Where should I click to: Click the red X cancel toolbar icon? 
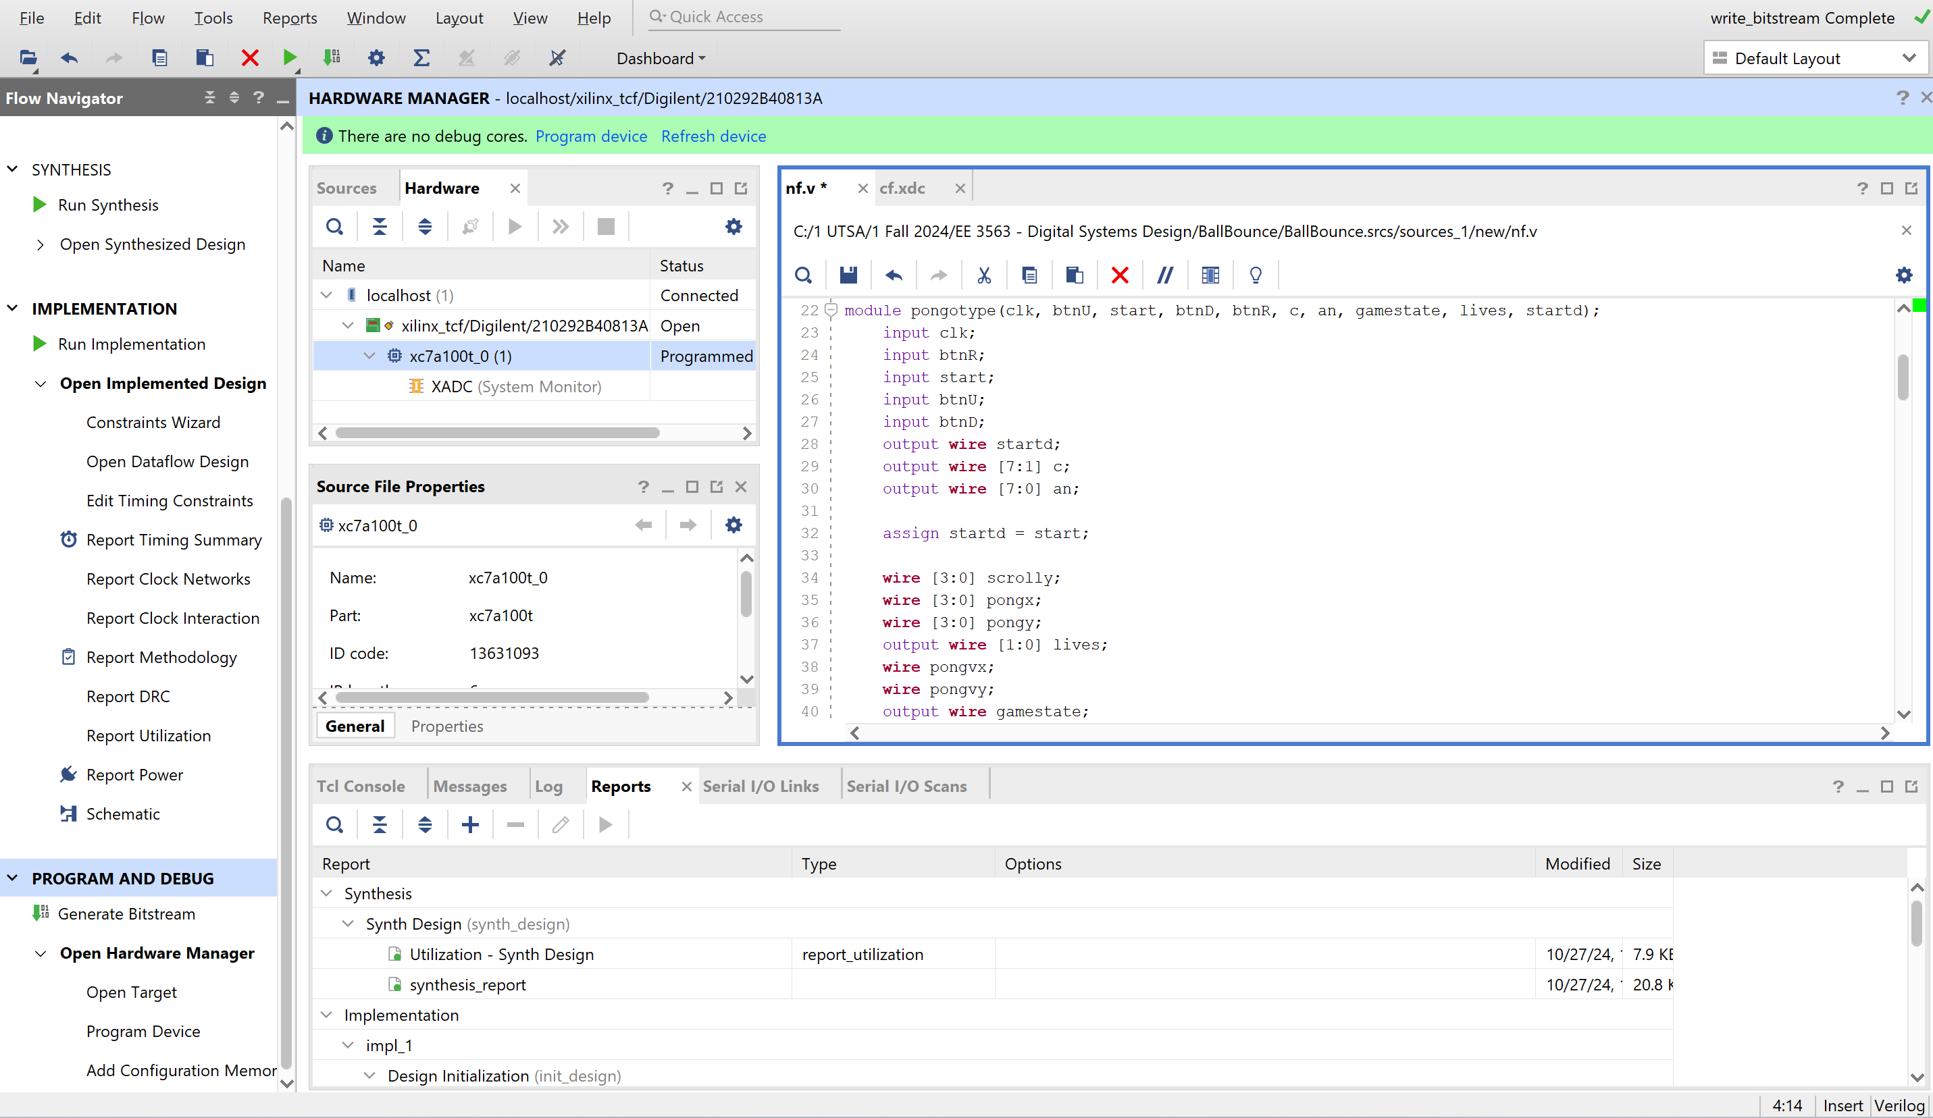tap(249, 57)
